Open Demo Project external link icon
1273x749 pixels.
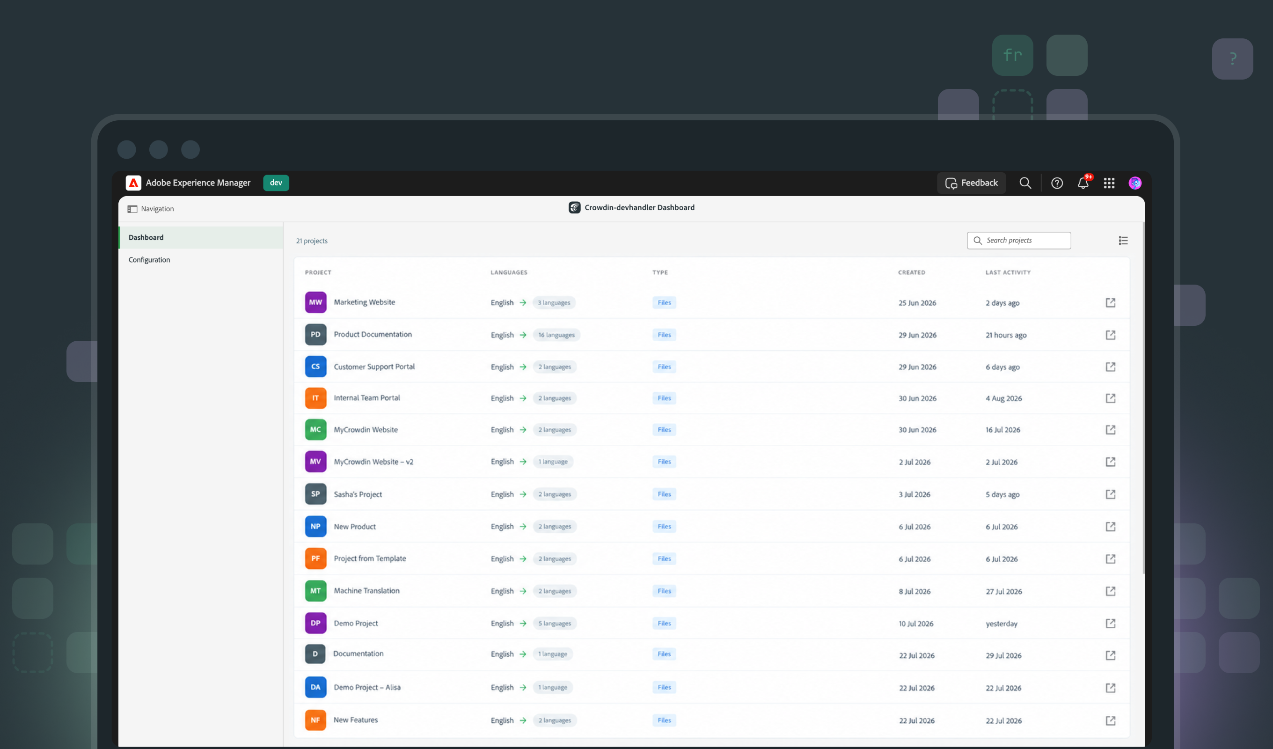(1110, 624)
